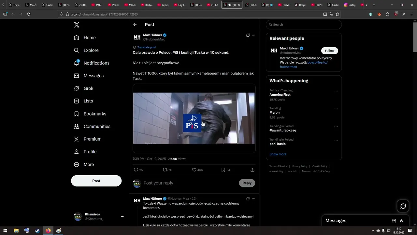Click Translate post link
The height and width of the screenshot is (235, 417).
[x=147, y=47]
